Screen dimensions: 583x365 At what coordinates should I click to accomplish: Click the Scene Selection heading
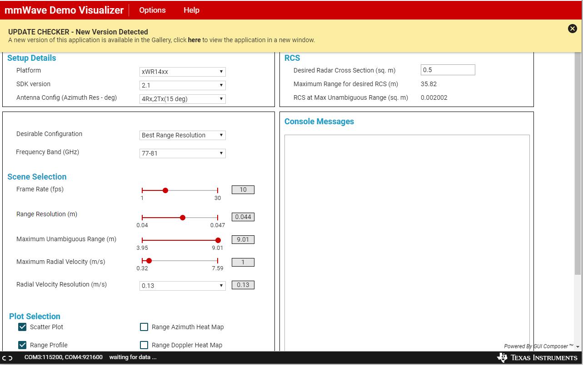37,177
